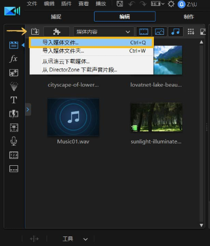Select the Music01.wav thumbnail
Image resolution: width=210 pixels, height=246 pixels.
73,117
